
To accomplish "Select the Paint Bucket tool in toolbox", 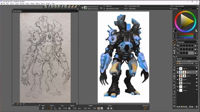I will click(174, 48).
